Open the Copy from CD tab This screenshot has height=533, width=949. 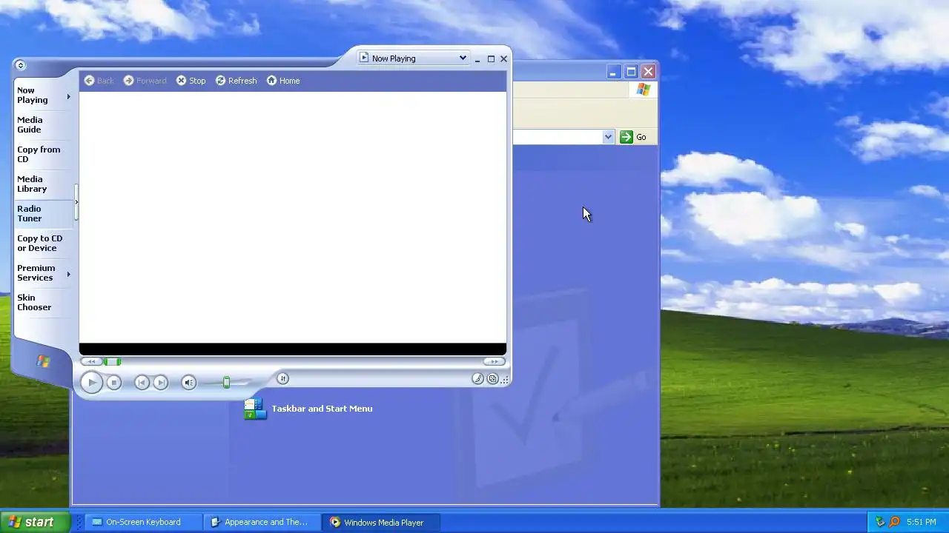(44, 155)
